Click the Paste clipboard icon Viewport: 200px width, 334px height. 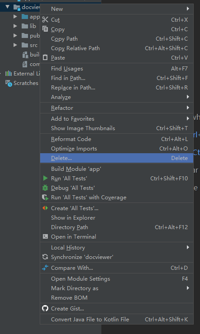pyautogui.click(x=45, y=57)
